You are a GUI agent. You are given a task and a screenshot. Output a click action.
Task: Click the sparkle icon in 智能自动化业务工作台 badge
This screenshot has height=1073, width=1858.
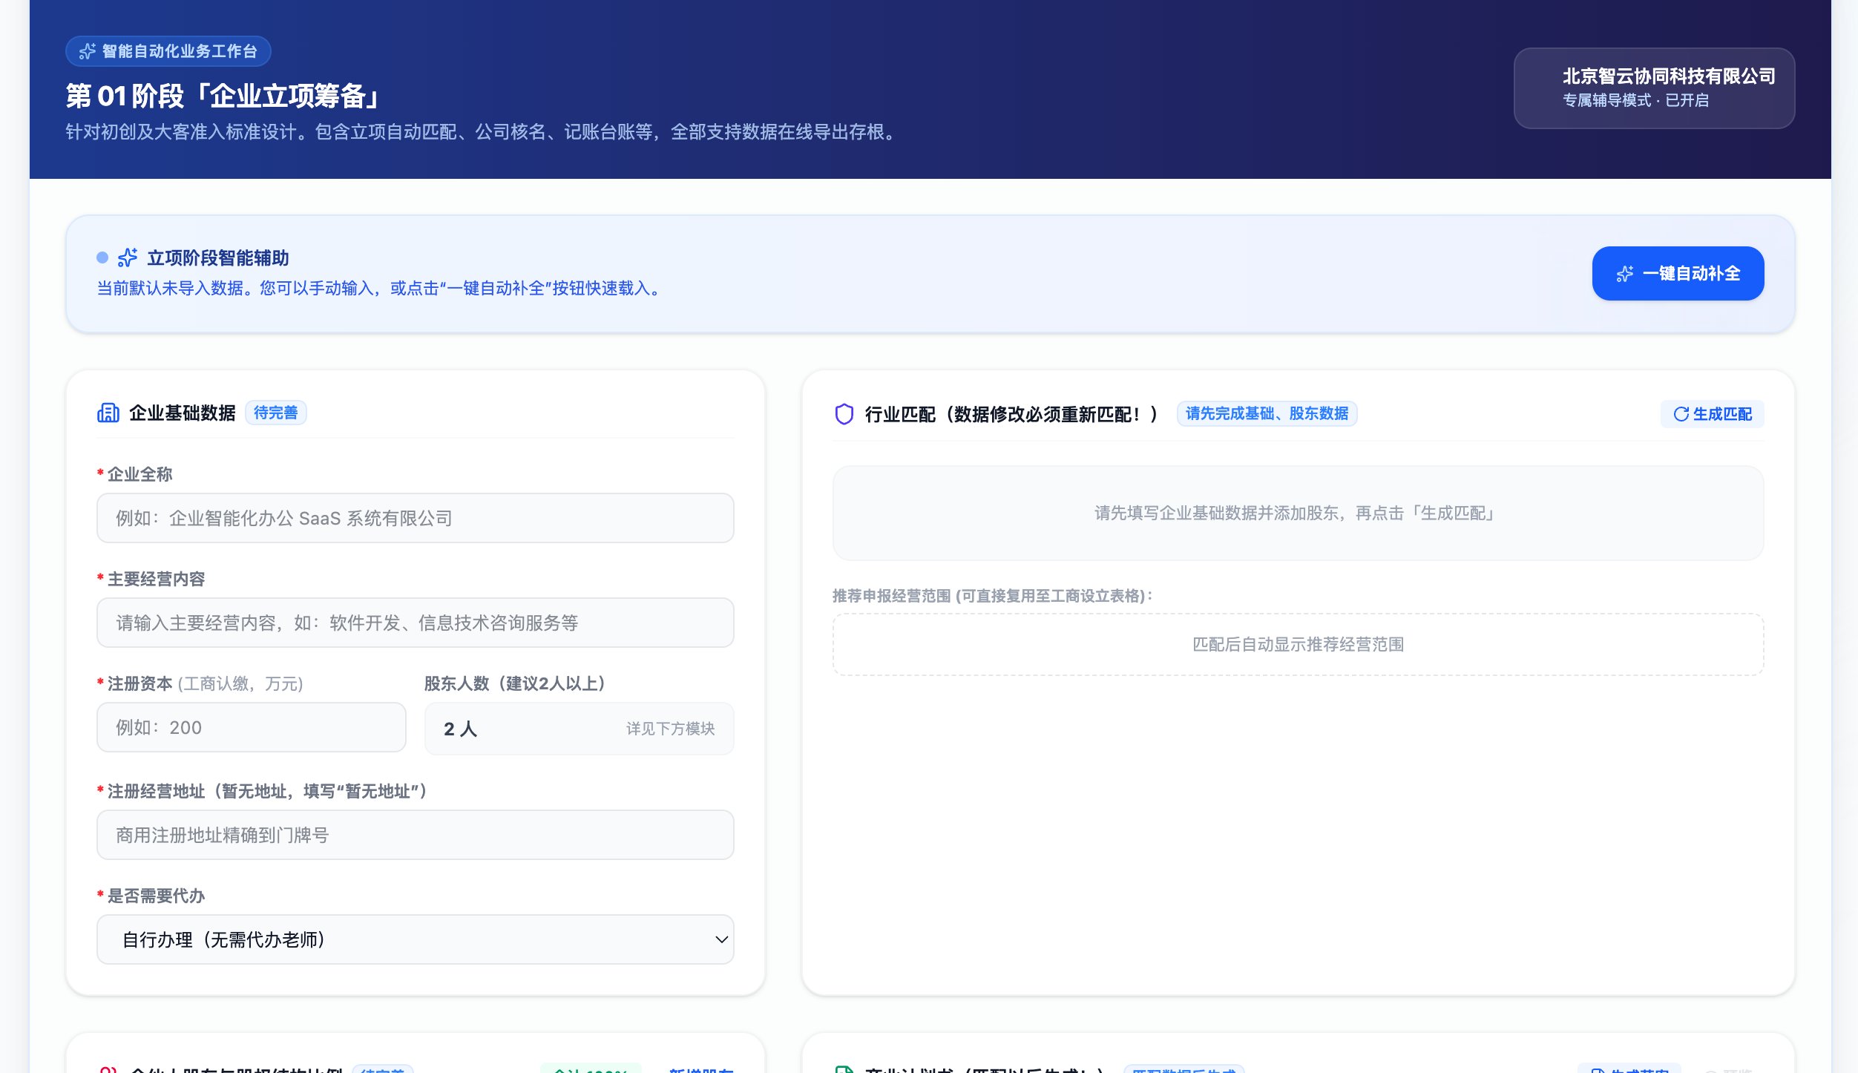click(88, 51)
